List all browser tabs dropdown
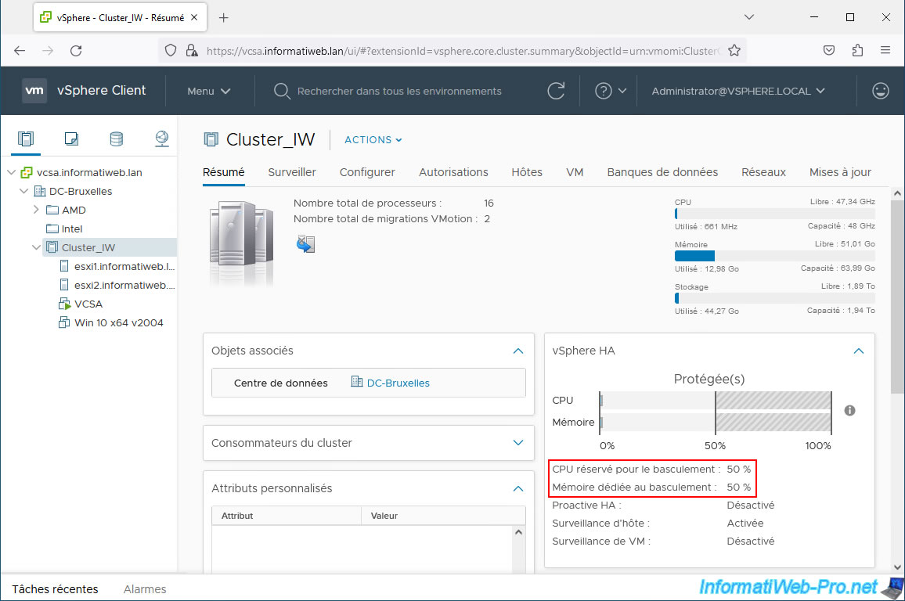 coord(749,17)
